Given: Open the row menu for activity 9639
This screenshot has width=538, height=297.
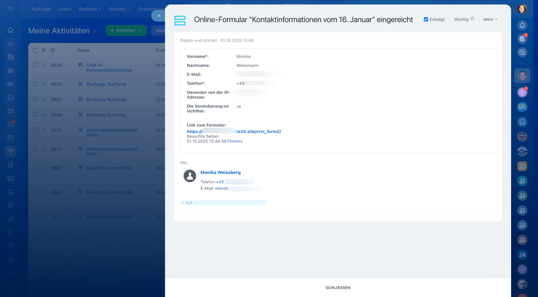Looking at the screenshot, I should pyautogui.click(x=44, y=65).
